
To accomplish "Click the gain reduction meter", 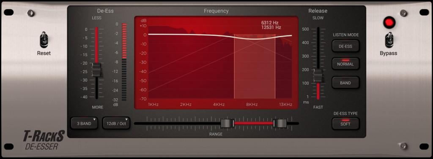I will 124,62.
